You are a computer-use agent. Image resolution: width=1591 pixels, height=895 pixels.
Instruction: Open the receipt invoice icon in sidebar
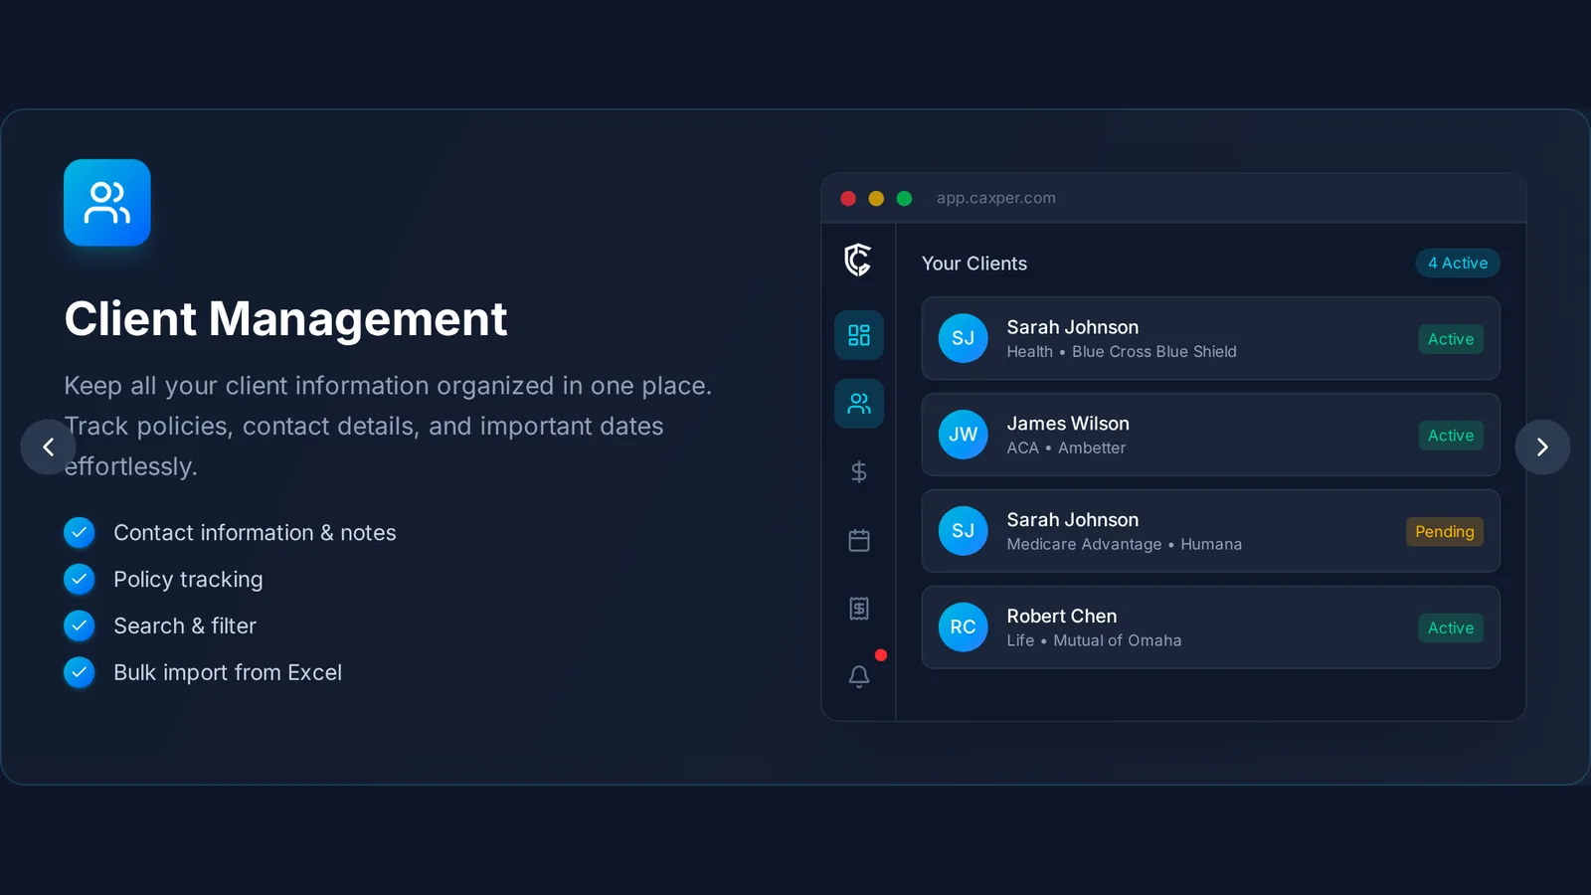coord(859,609)
